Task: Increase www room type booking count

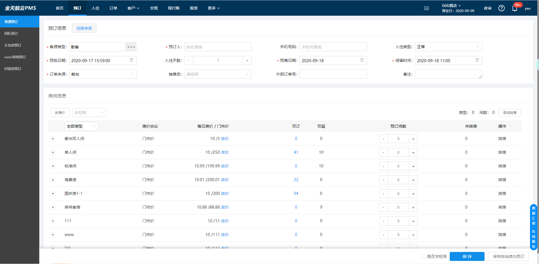Action: tap(413, 235)
